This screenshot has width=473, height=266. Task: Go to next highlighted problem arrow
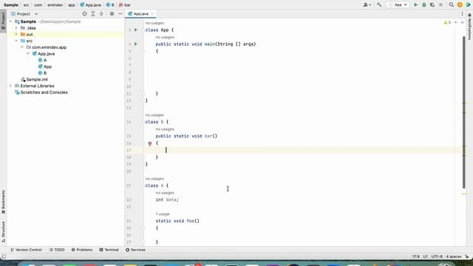tap(462, 23)
